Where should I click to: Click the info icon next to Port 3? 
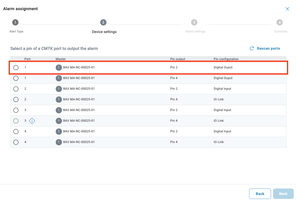pos(32,121)
